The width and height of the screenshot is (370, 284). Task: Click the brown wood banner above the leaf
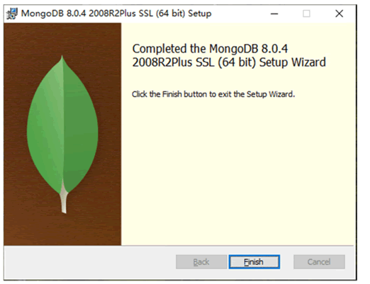(62, 38)
